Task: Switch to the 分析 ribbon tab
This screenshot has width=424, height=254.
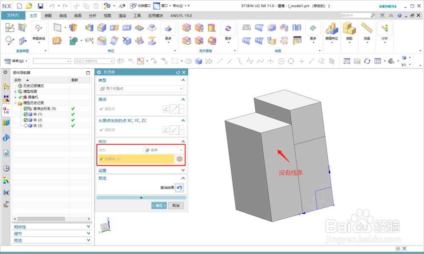Action: click(x=92, y=16)
